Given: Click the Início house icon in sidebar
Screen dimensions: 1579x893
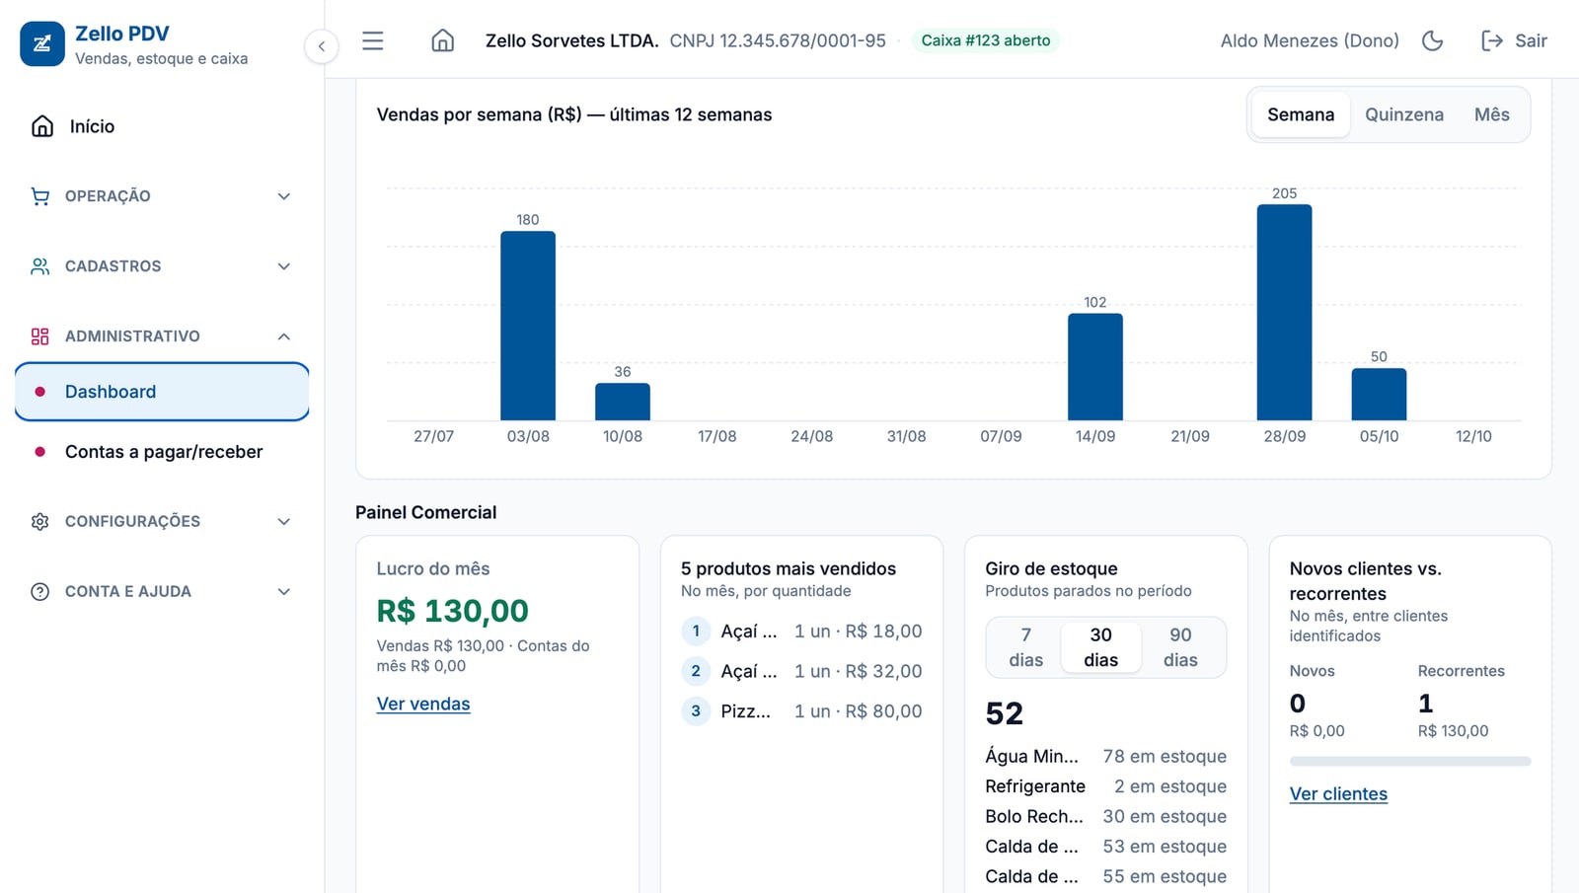Looking at the screenshot, I should pyautogui.click(x=42, y=126).
